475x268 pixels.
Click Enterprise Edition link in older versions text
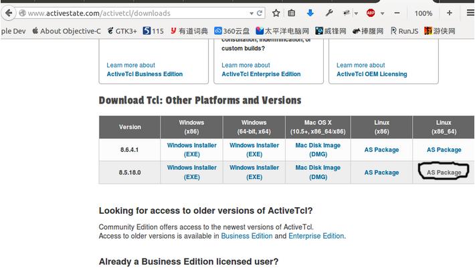(x=316, y=236)
